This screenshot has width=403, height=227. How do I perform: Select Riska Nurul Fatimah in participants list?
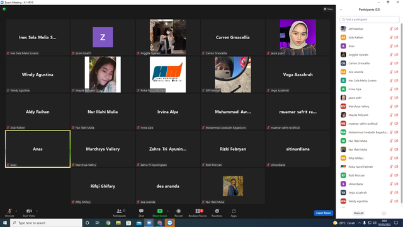click(370, 166)
